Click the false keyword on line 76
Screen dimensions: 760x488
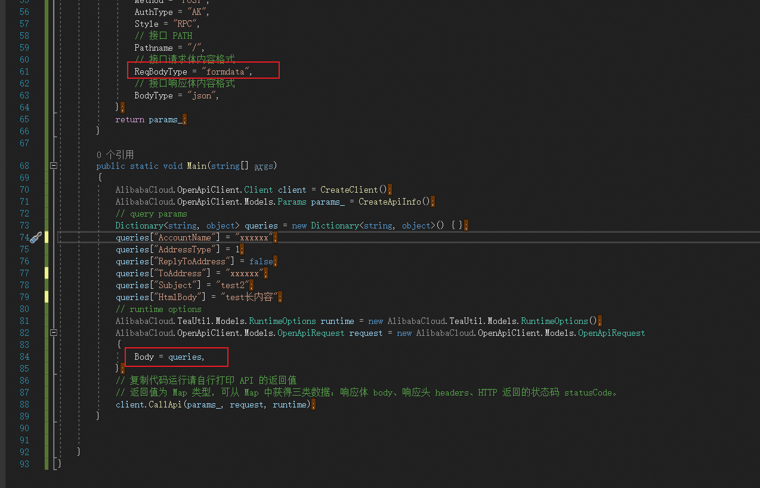(x=261, y=261)
